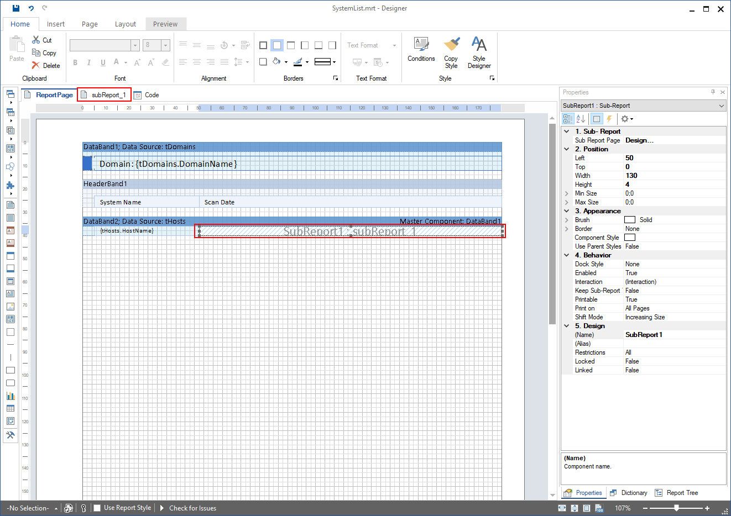Open the font size dropdown
The image size is (731, 516).
pyautogui.click(x=165, y=45)
